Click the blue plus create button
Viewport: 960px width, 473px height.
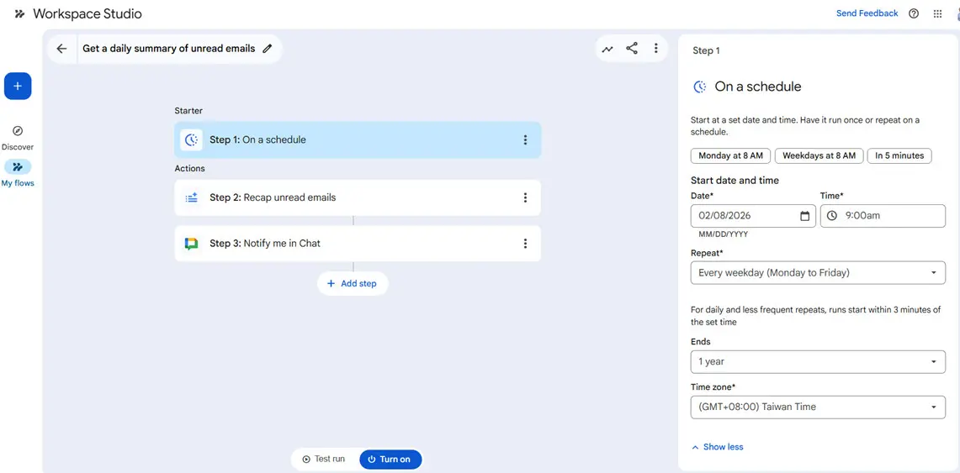[18, 87]
